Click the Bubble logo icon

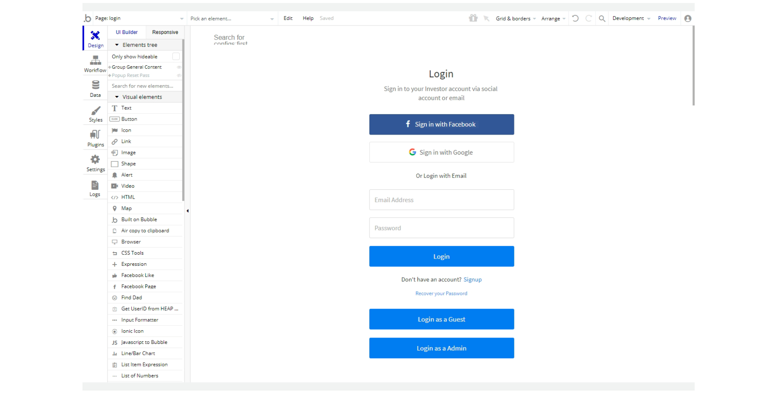pos(88,18)
